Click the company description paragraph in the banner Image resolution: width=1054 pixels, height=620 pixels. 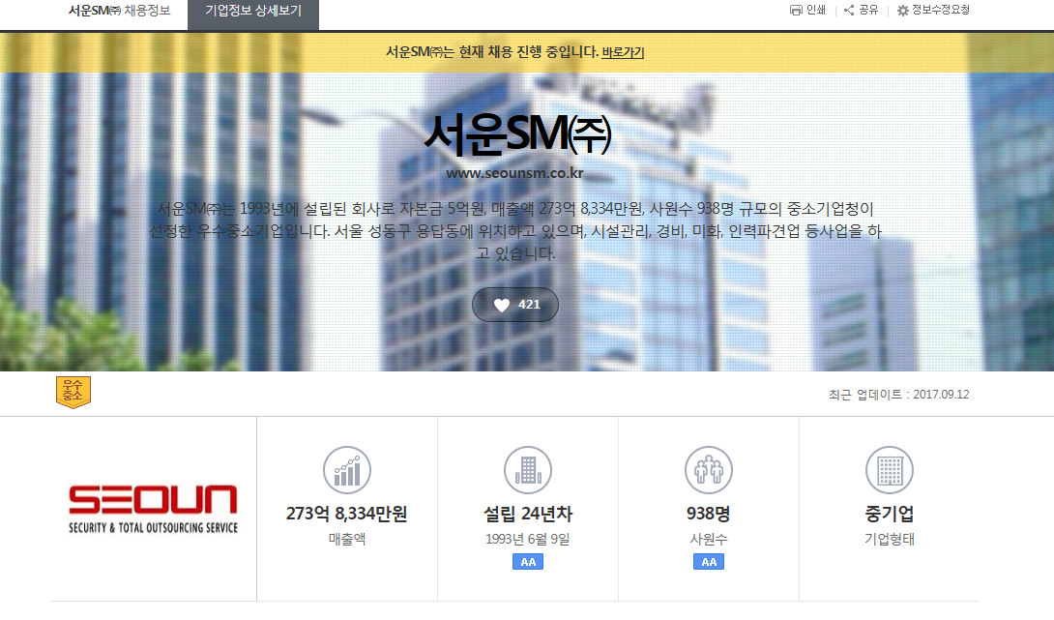514,231
